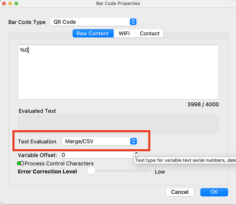The height and width of the screenshot is (205, 236).
Task: Click the Error Correction Level slider knob
Action: point(91,171)
